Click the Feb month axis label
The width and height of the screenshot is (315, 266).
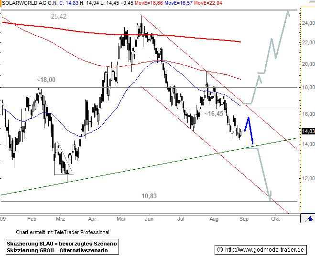tap(32, 219)
